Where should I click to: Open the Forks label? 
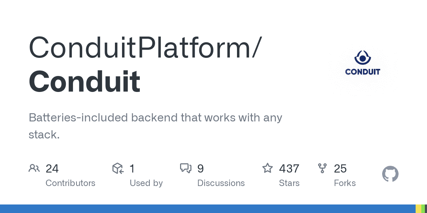(345, 183)
